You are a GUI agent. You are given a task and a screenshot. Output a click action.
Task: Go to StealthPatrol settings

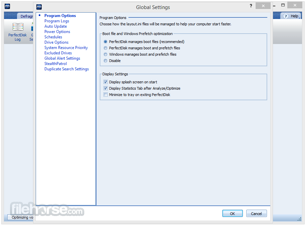tap(56, 64)
